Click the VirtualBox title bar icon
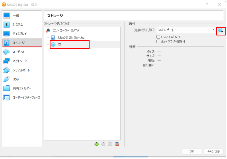Image resolution: width=227 pixels, height=159 pixels. tap(4, 5)
